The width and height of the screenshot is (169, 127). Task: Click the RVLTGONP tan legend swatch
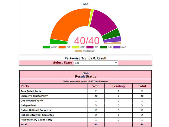78,51
